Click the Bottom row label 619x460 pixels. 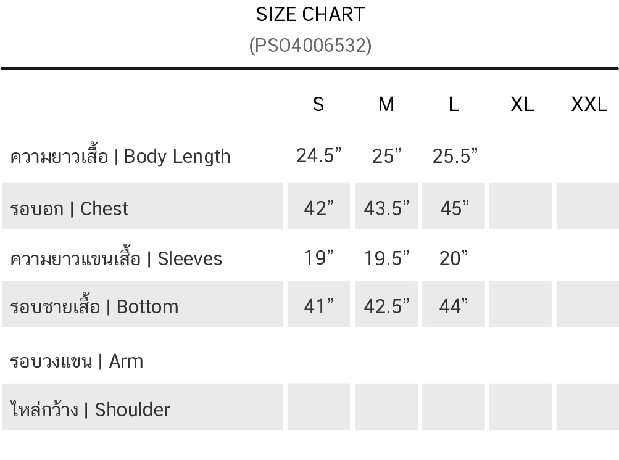point(94,306)
